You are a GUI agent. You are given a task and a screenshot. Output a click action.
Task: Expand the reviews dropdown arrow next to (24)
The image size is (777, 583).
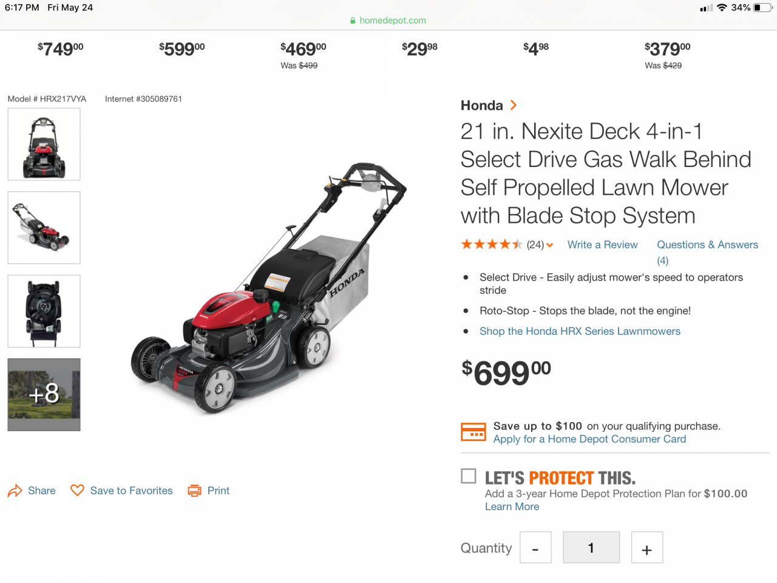click(550, 245)
